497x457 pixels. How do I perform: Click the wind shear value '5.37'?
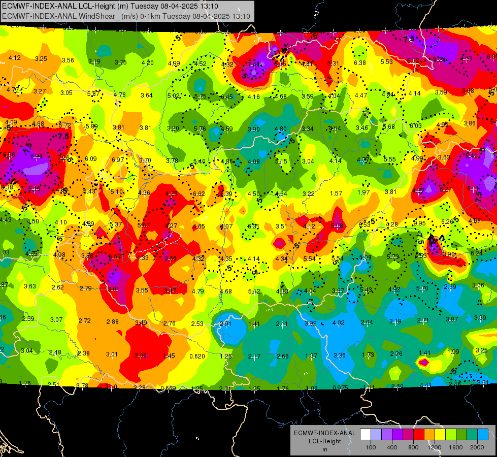[116, 224]
